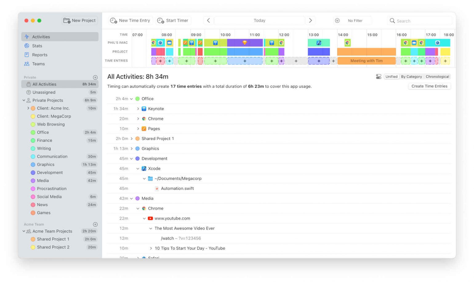474x282 pixels.
Task: Select the Meeting with Tim time entry
Action: coord(366,61)
